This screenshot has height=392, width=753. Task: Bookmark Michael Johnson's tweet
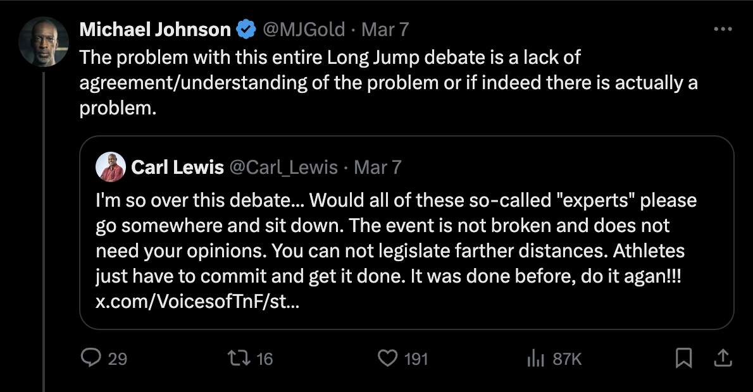coord(683,358)
